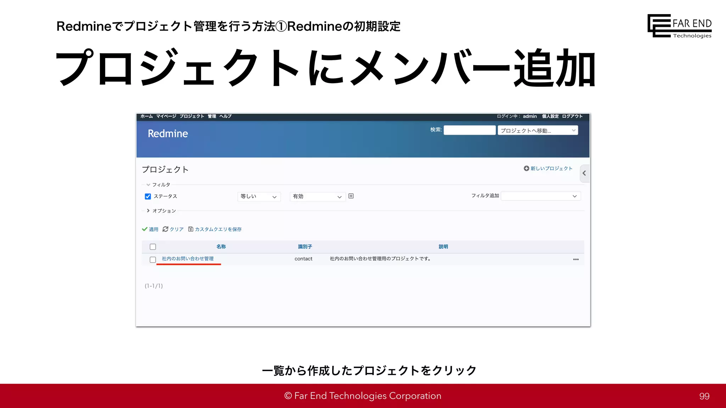Open ホーム in the top menu
The image size is (726, 408).
[x=146, y=116]
